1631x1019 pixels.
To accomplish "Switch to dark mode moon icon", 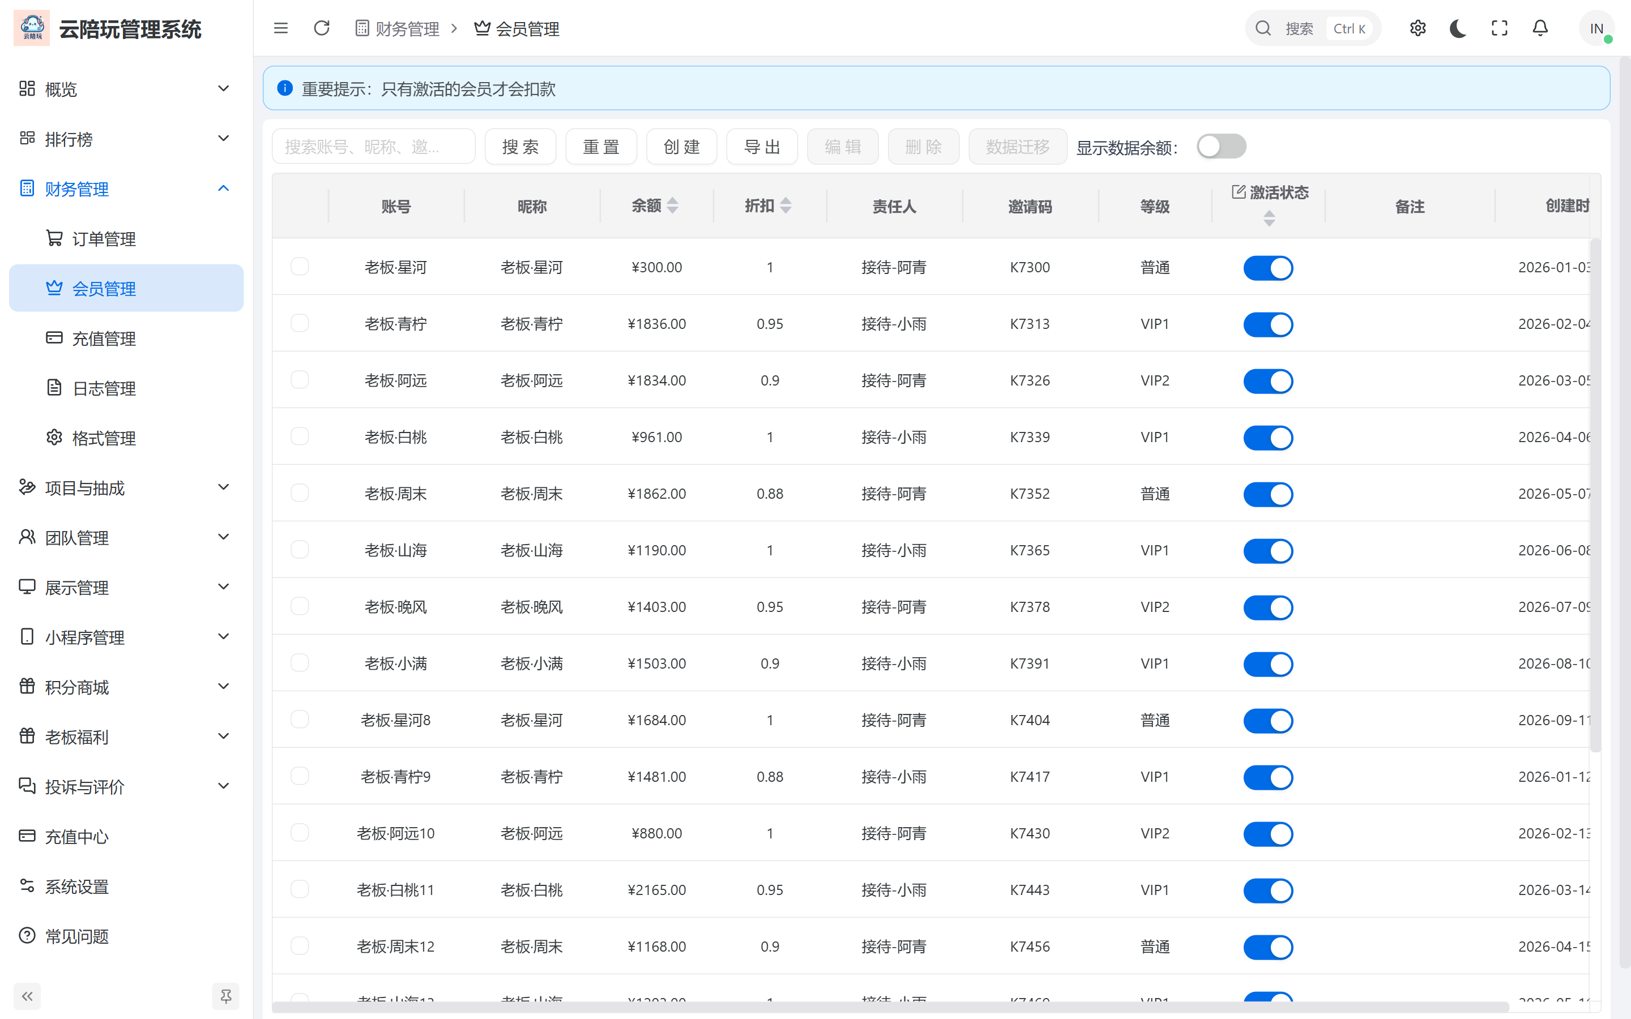I will [1458, 28].
